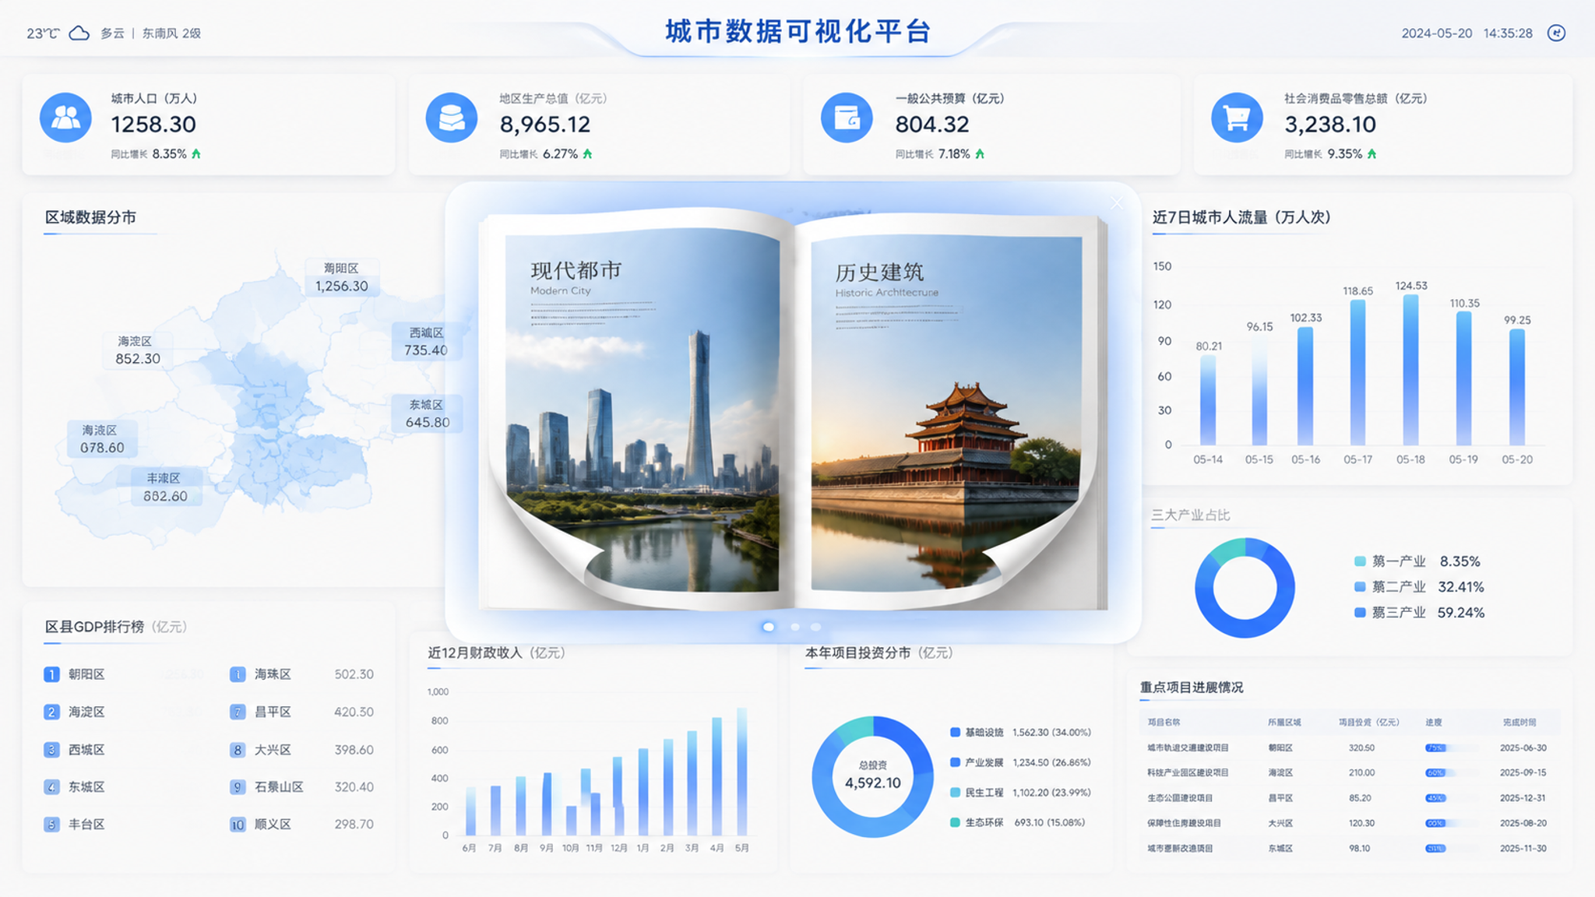Click the regional GDP database icon

pyautogui.click(x=452, y=118)
